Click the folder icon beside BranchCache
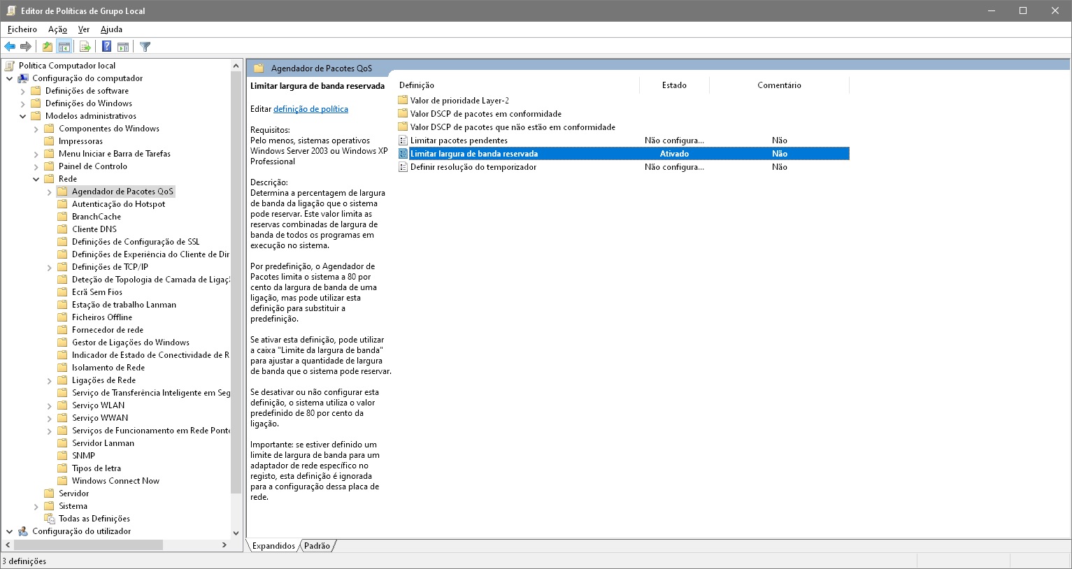The width and height of the screenshot is (1072, 569). click(x=62, y=217)
